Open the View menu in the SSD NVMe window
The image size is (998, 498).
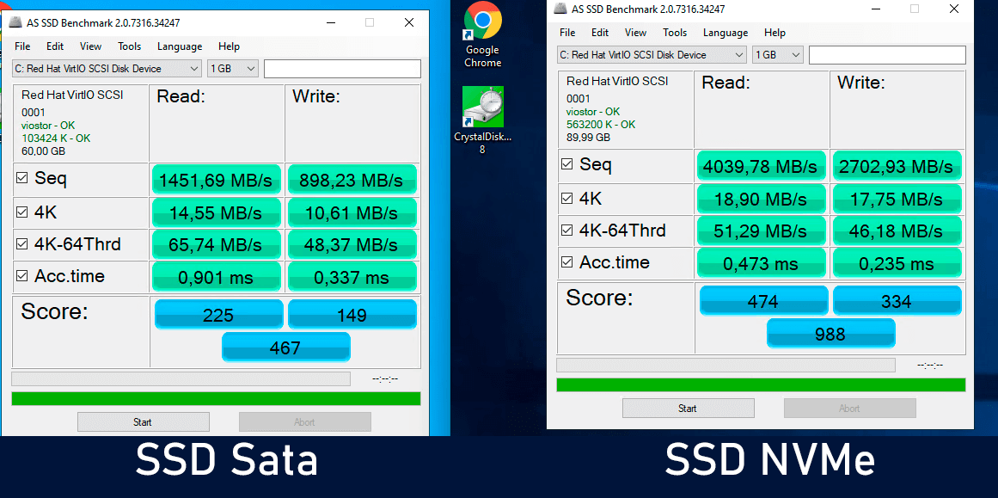635,33
